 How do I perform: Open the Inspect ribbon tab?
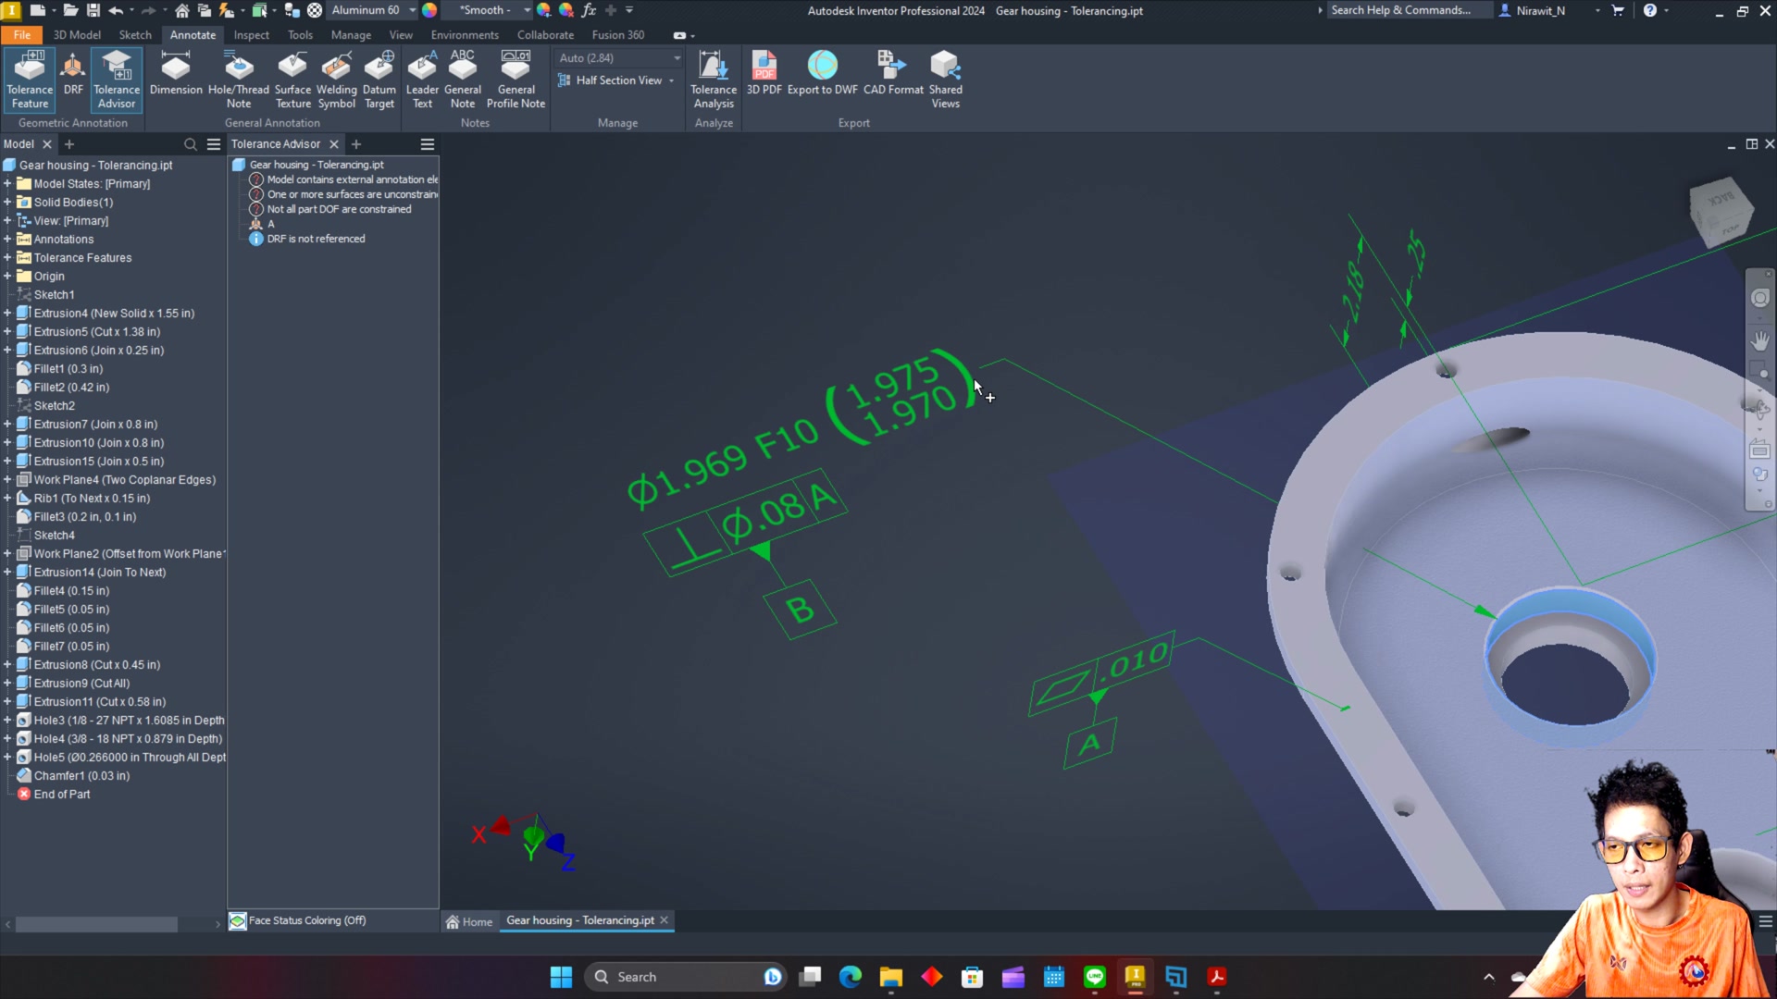[x=251, y=35]
